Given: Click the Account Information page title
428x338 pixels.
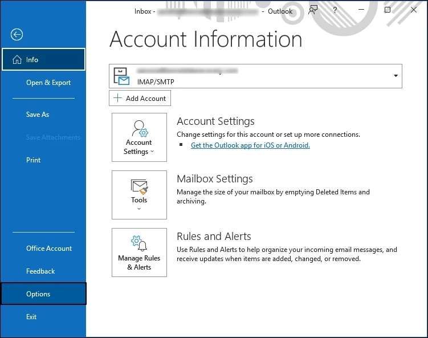Looking at the screenshot, I should point(206,39).
